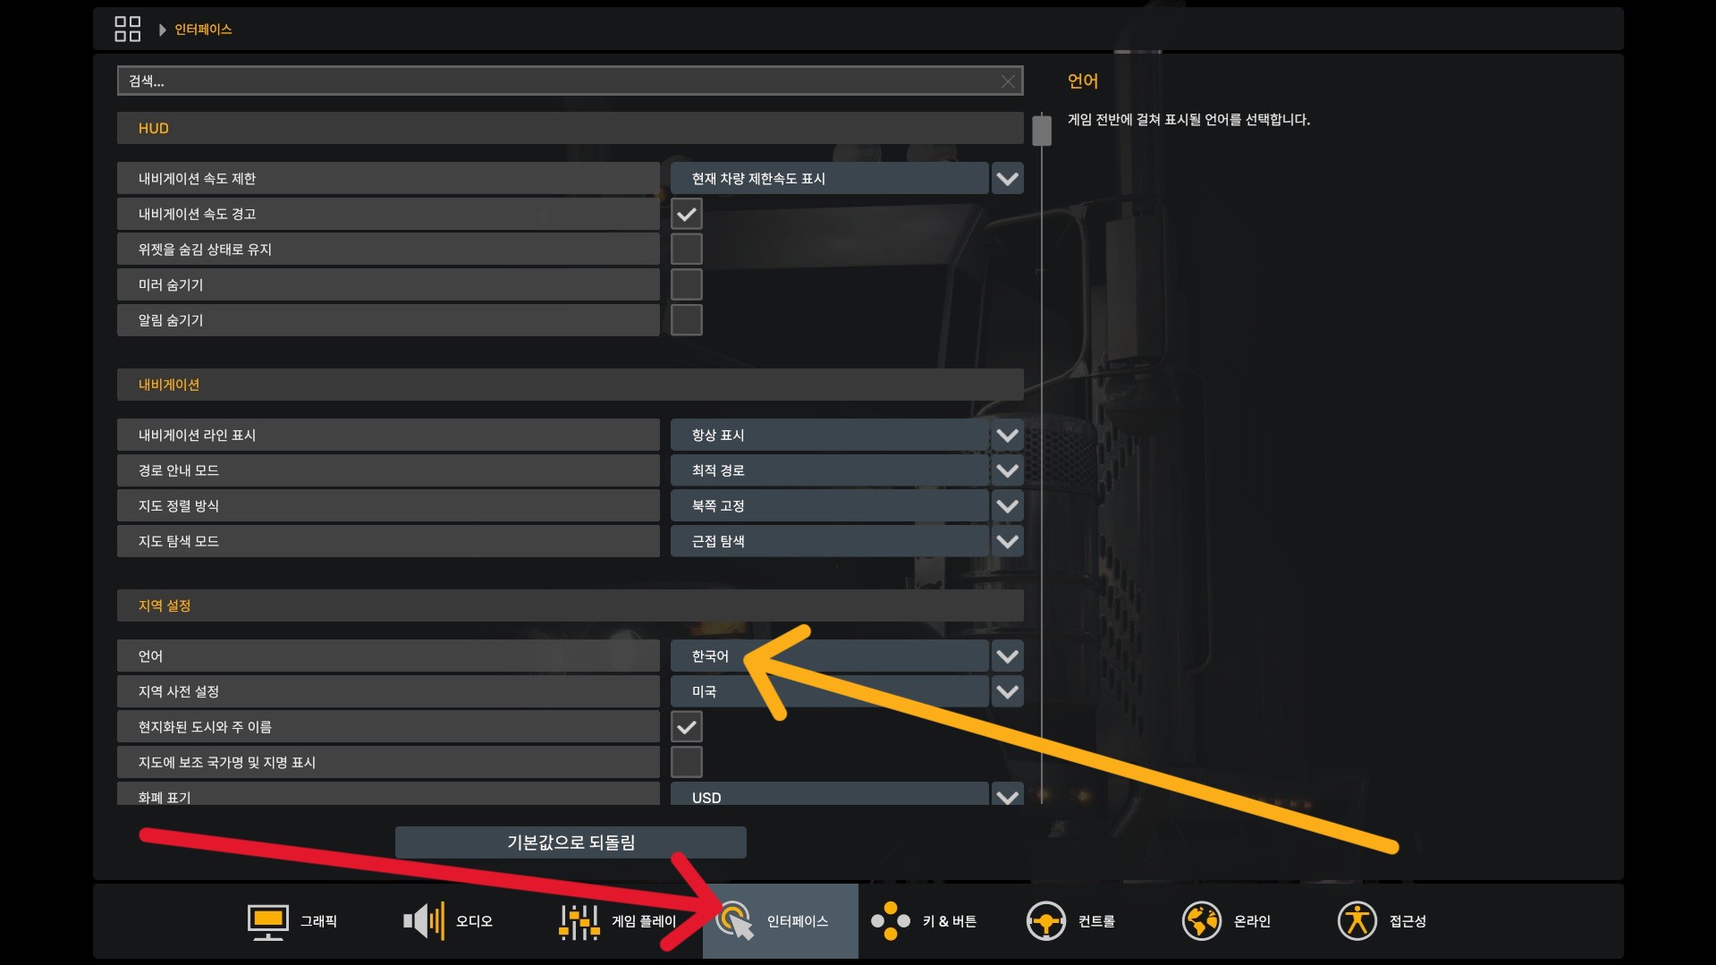The height and width of the screenshot is (965, 1716).
Task: Click the settings list scrollbar handle
Action: pos(1042,131)
